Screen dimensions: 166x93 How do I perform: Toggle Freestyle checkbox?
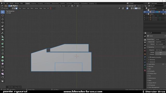tap(149, 85)
